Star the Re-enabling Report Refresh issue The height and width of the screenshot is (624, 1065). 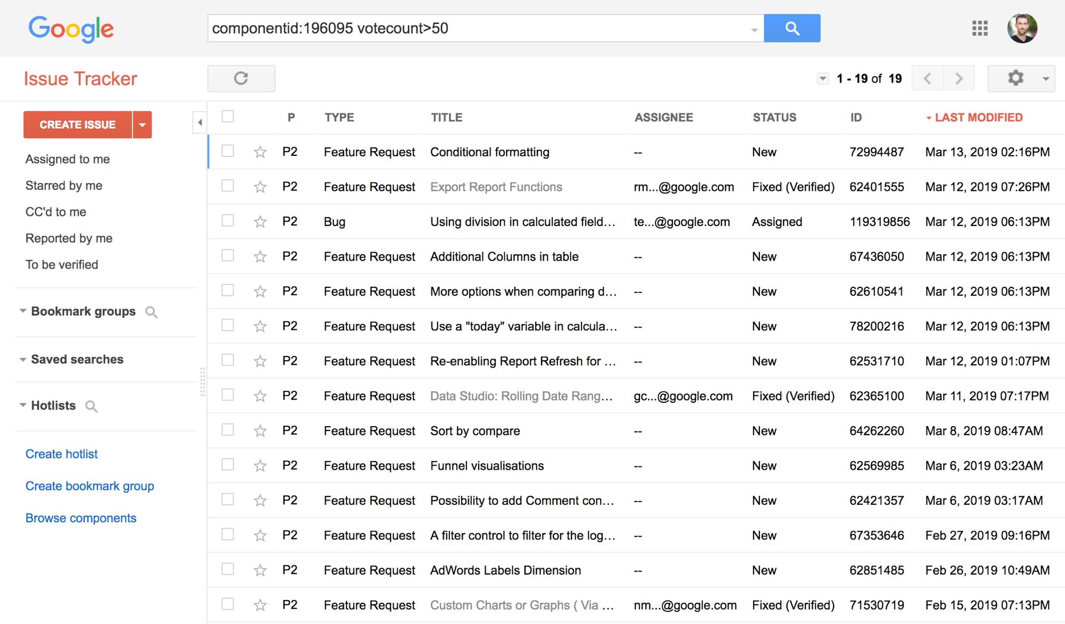click(260, 361)
